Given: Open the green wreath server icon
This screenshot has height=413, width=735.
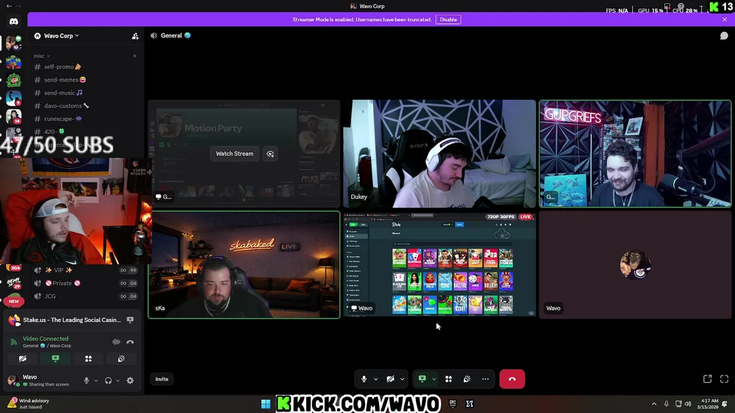Looking at the screenshot, I should (14, 80).
